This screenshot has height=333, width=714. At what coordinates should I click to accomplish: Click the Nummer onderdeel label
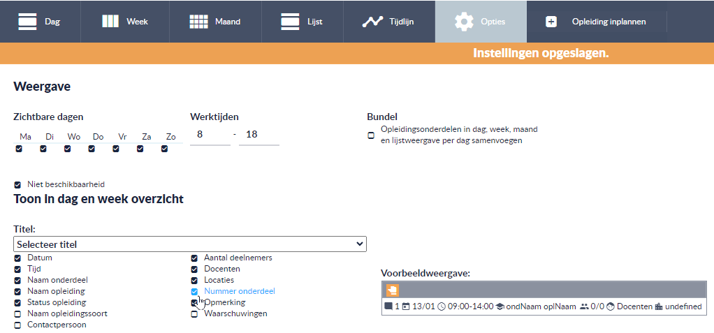tap(240, 291)
